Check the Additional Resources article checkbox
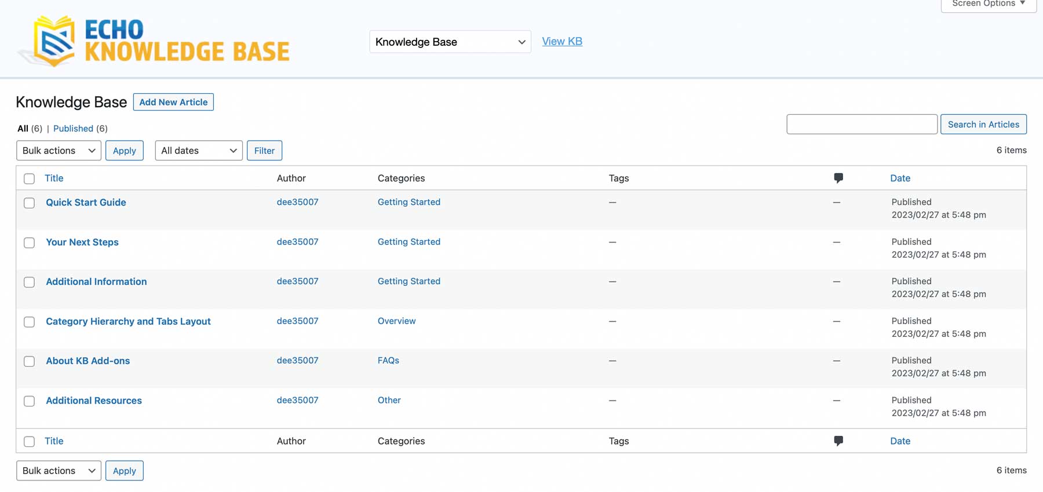1043x492 pixels. click(30, 401)
